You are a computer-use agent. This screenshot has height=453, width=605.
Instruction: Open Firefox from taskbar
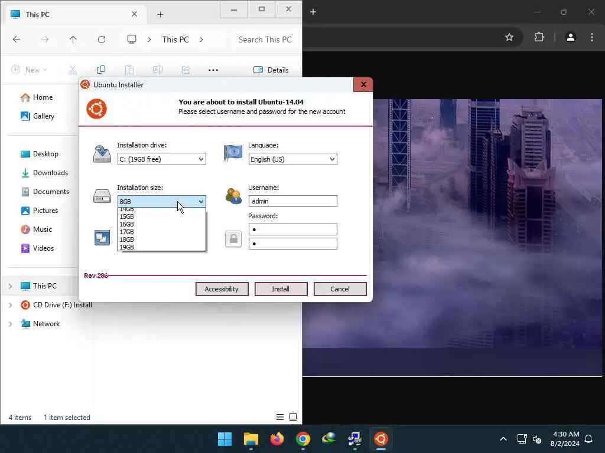[277, 439]
